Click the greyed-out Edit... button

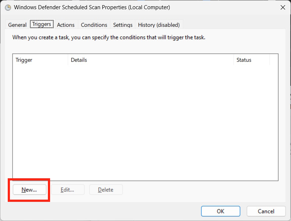pos(67,190)
